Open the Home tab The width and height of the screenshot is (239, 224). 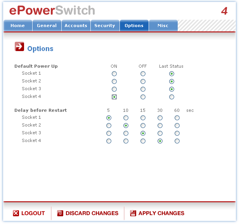coord(17,26)
